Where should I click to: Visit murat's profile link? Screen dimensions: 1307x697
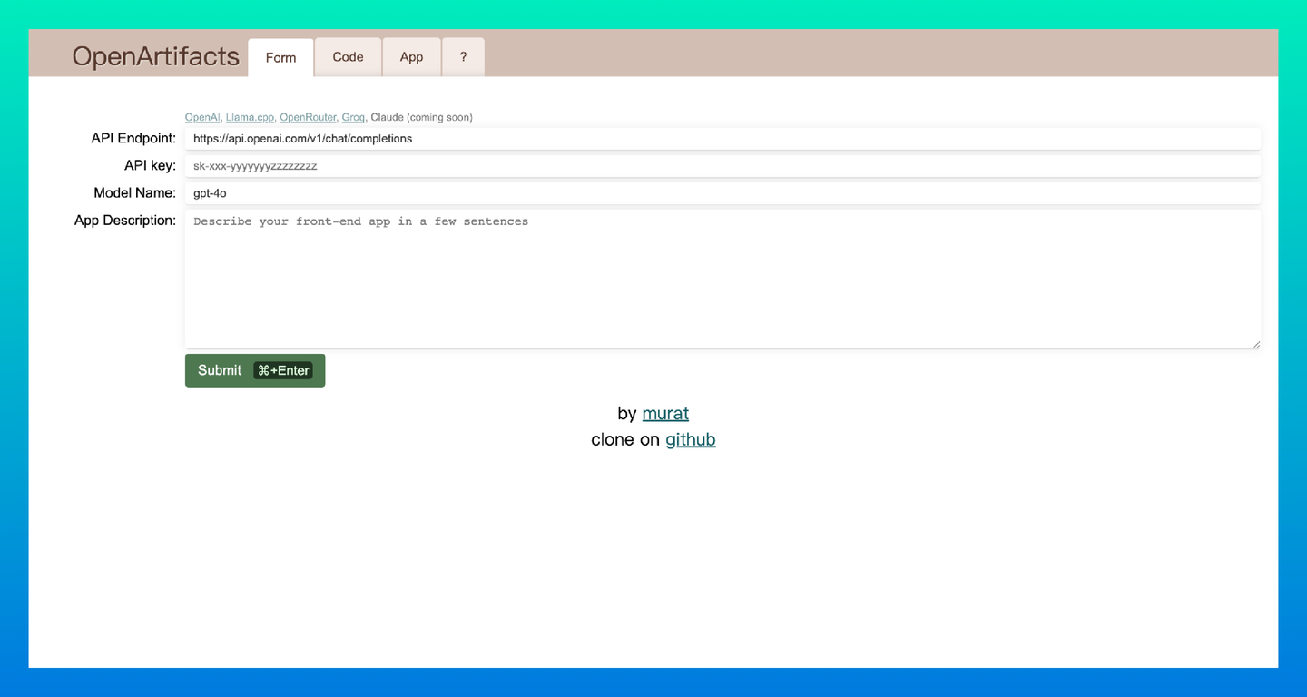point(665,413)
